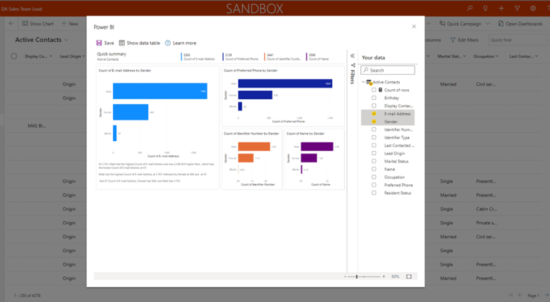Check the Birthday field checkbox

[x=374, y=98]
